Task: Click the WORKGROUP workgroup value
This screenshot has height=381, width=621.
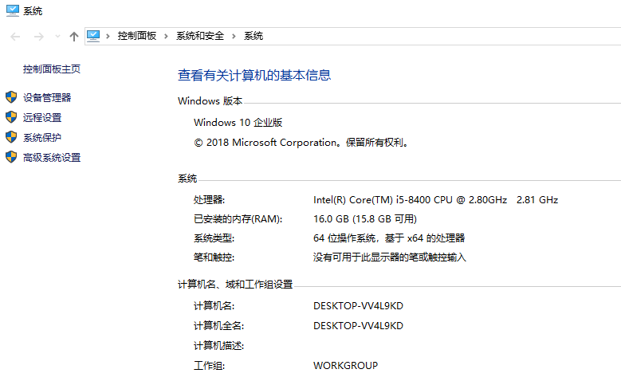Action: pos(345,366)
